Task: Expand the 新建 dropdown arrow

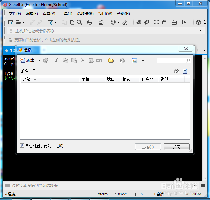Action: pyautogui.click(x=40, y=61)
